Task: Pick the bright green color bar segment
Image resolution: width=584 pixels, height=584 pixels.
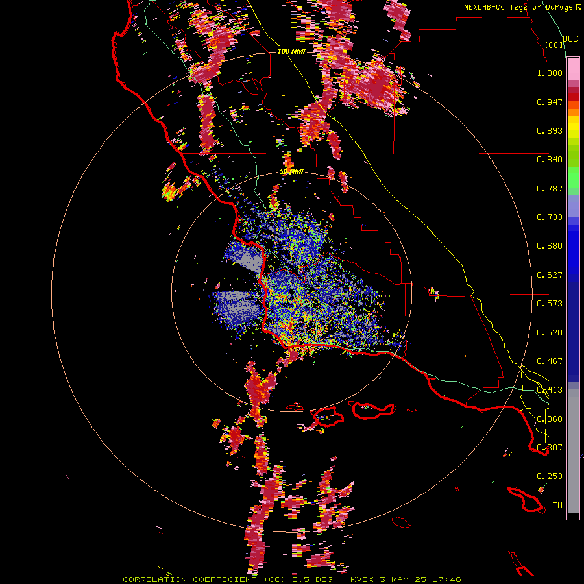Action: point(573,177)
